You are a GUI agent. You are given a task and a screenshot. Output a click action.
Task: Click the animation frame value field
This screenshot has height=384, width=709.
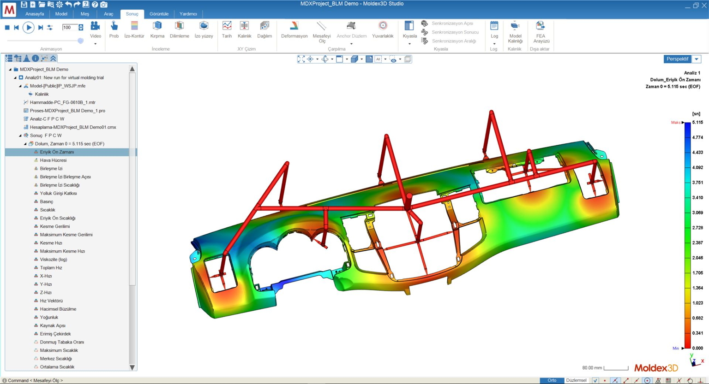pyautogui.click(x=70, y=28)
